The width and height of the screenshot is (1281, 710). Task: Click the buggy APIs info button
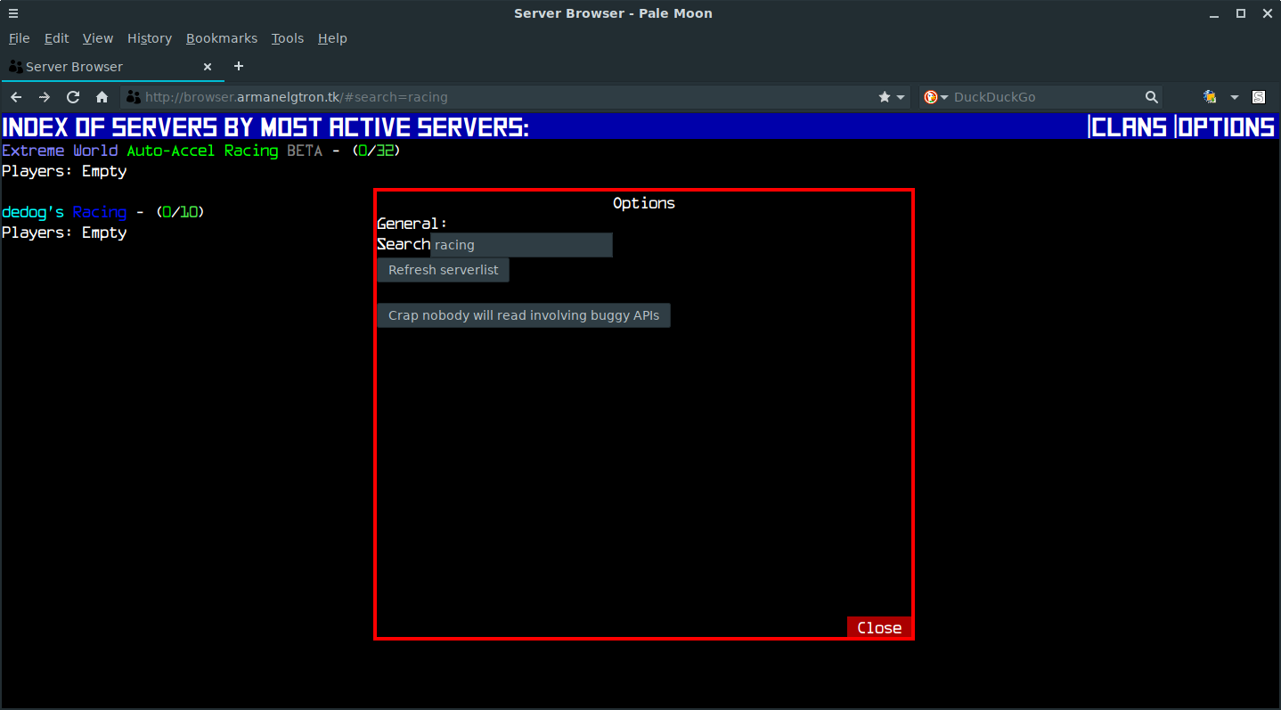(x=523, y=315)
